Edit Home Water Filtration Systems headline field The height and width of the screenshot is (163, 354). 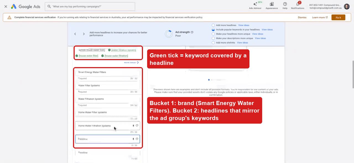pyautogui.click(x=108, y=126)
